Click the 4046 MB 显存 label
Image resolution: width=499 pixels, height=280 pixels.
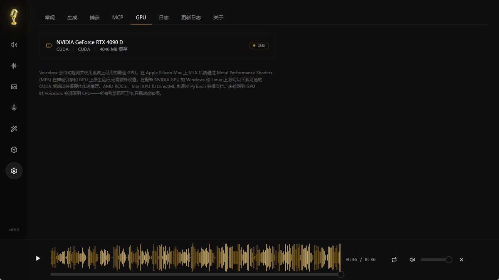[114, 49]
